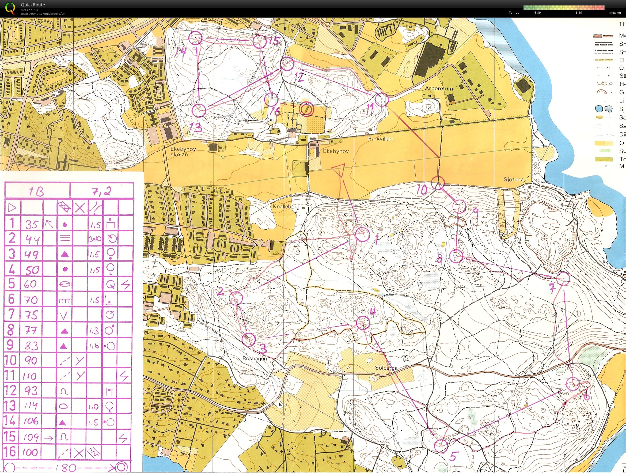
Task: Select the finish double circle on the map
Action: pyautogui.click(x=306, y=109)
